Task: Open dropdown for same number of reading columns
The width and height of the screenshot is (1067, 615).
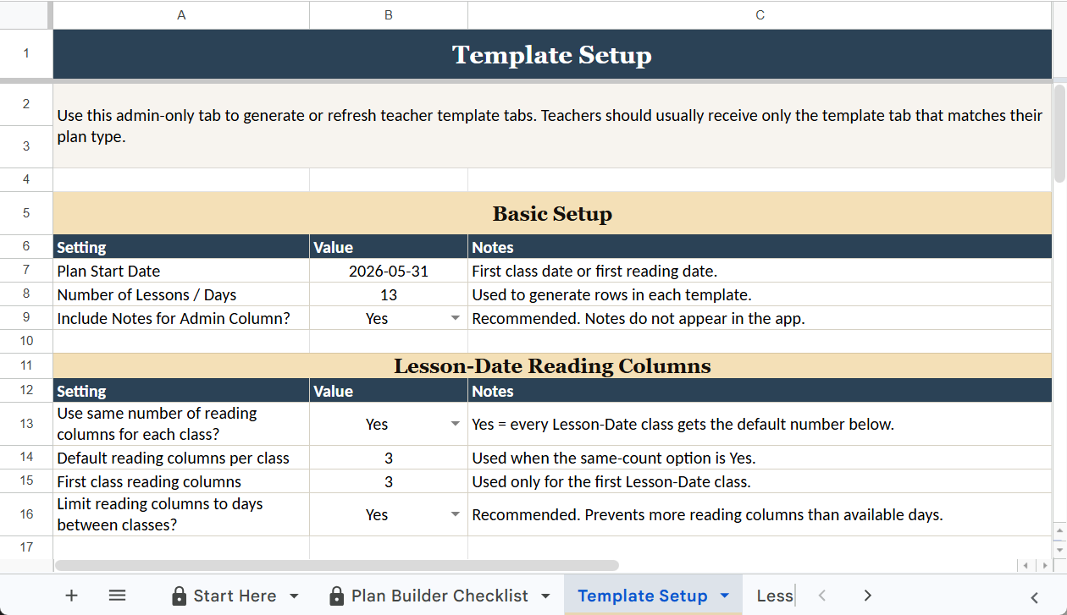Action: pos(455,424)
